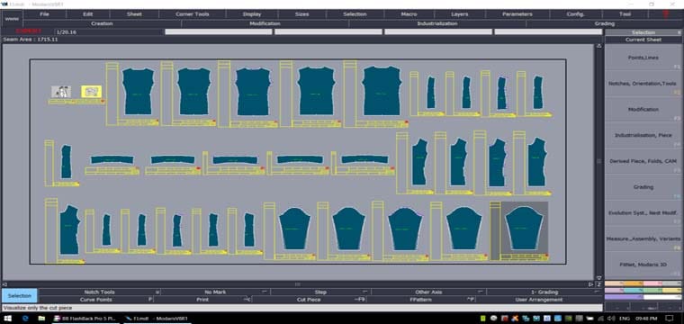Screen dimensions: 684x324
Task: Open File Explorer from taskbar
Action: [41, 319]
